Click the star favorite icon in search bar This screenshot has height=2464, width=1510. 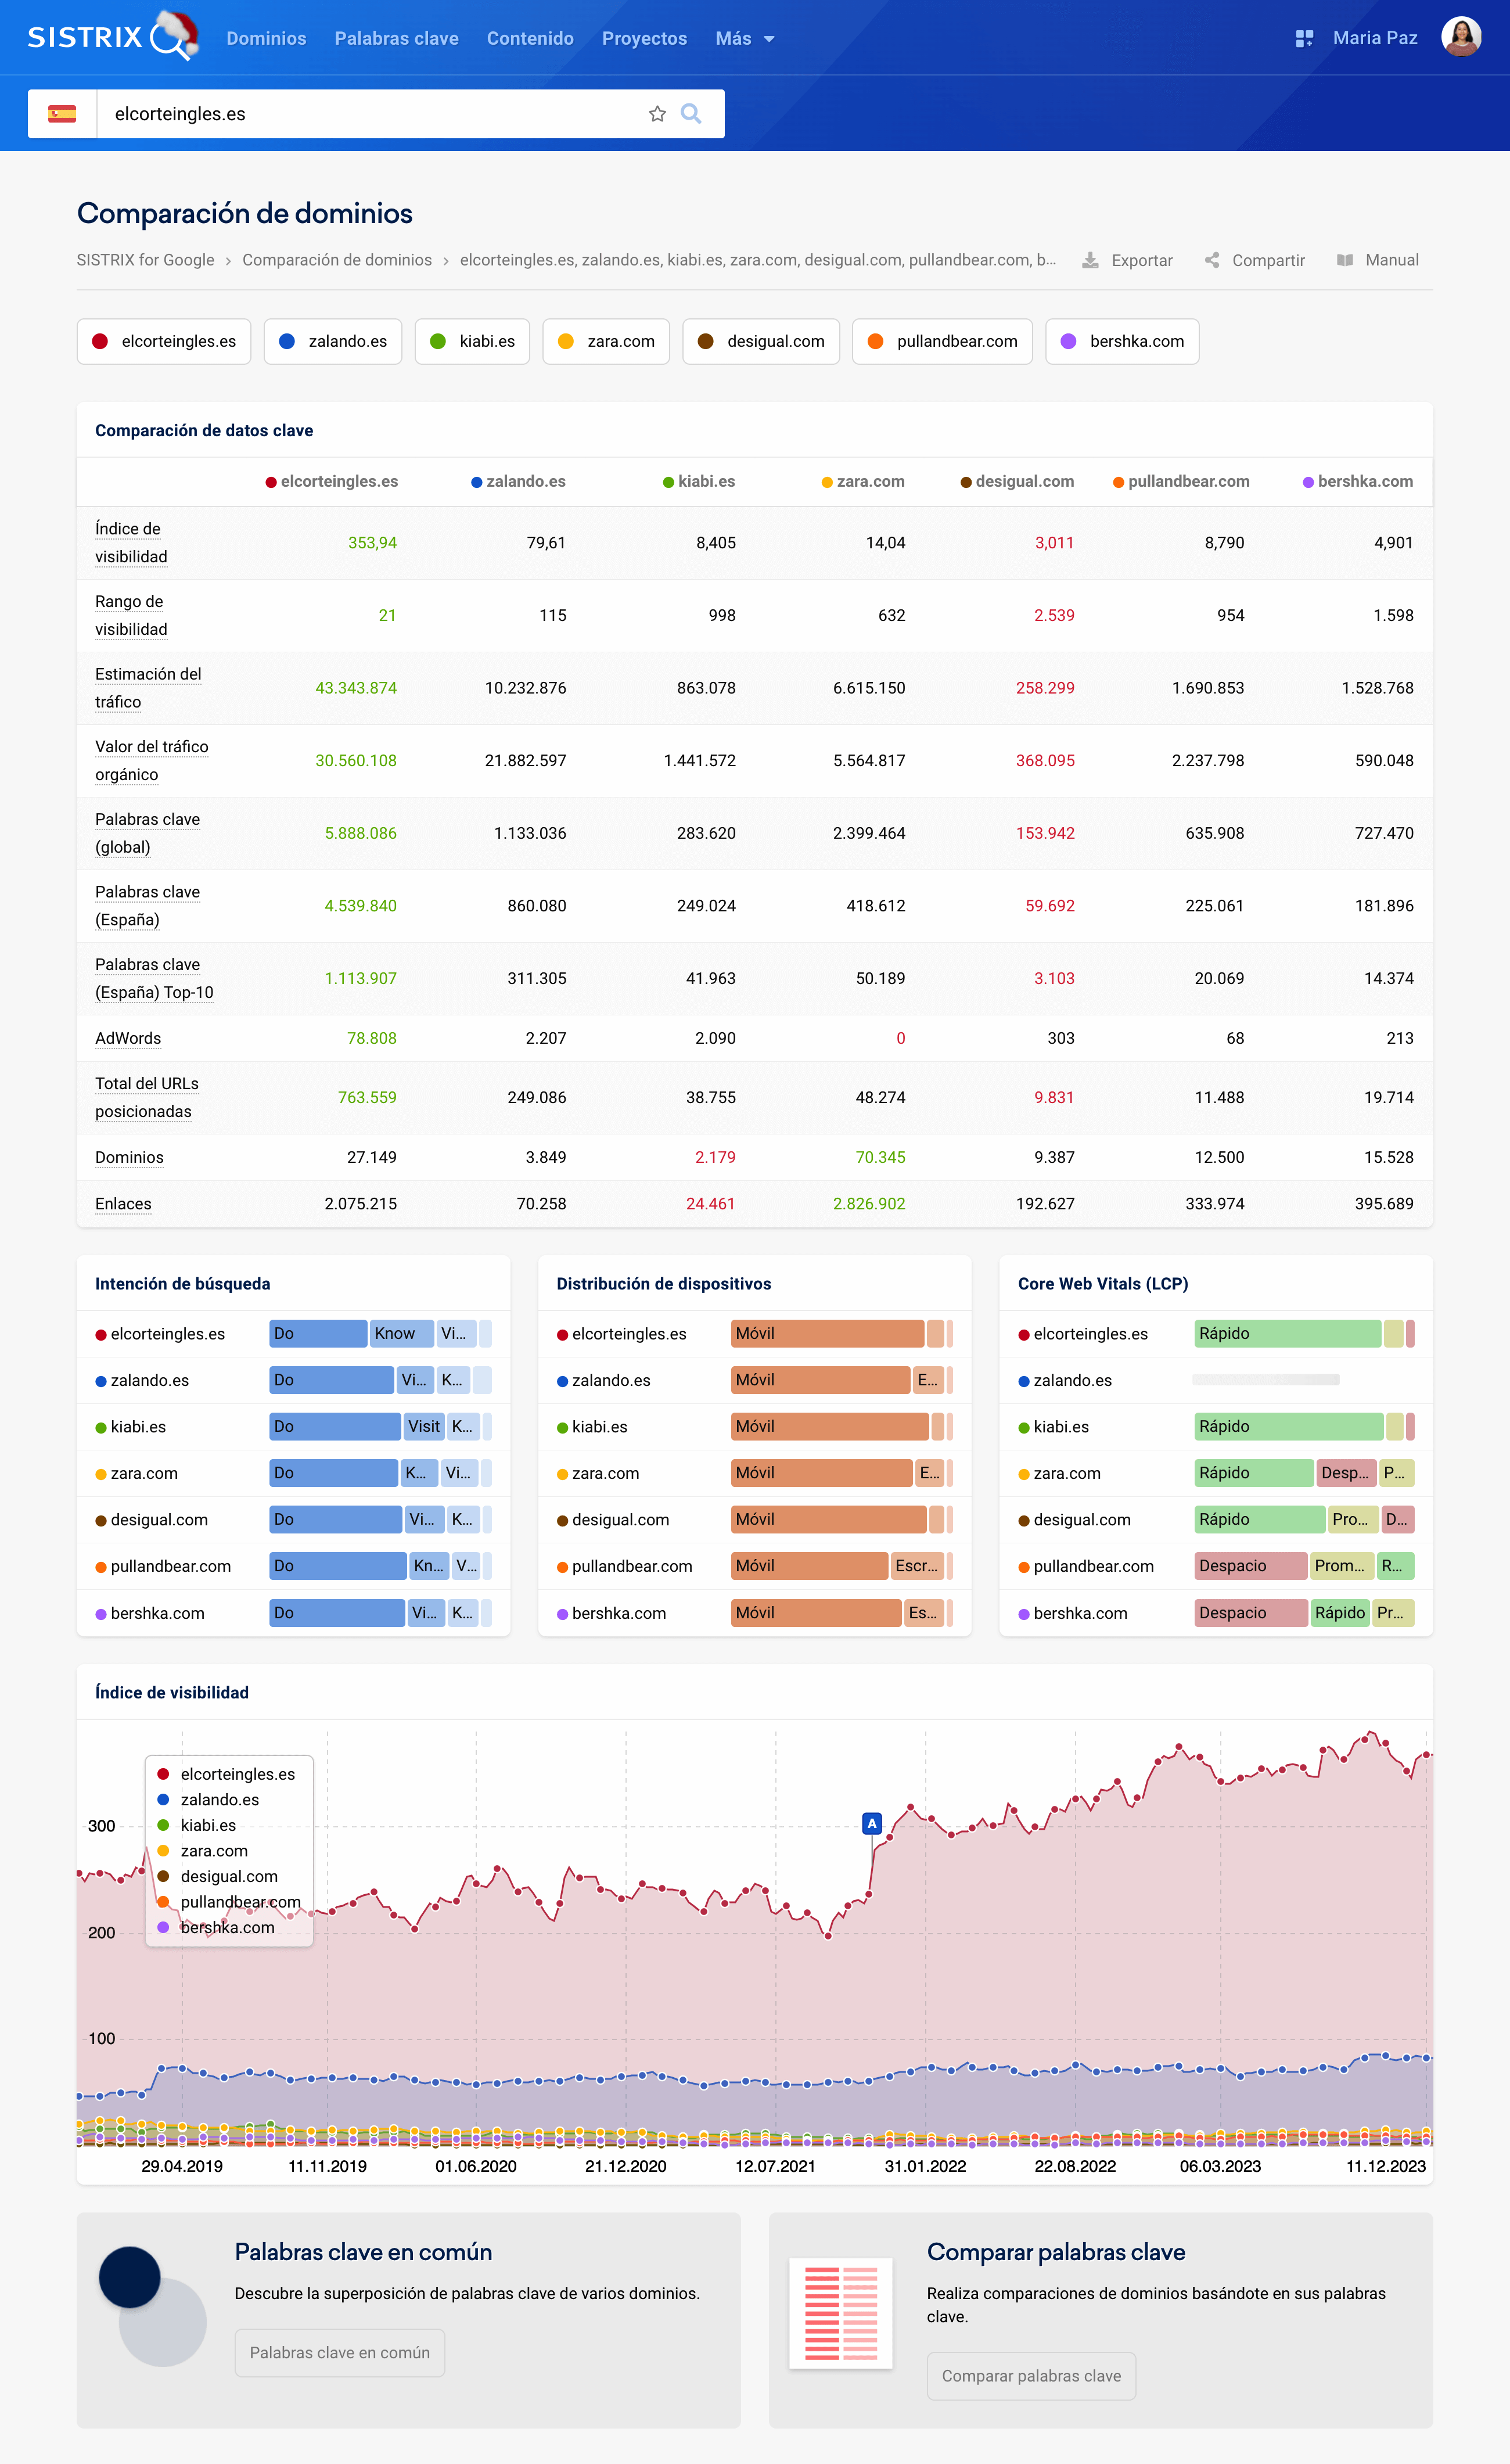657,114
